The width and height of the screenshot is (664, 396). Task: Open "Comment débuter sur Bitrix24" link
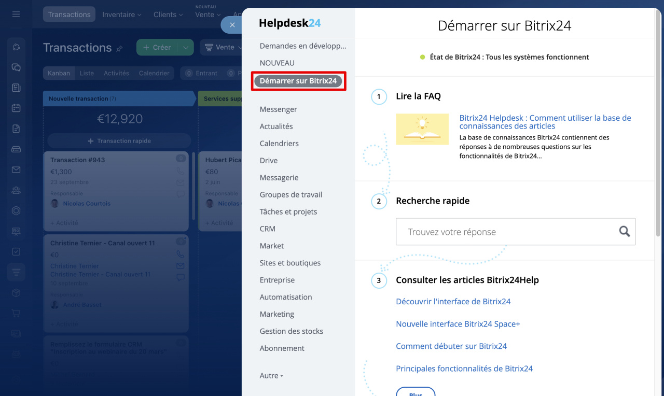[x=451, y=346]
